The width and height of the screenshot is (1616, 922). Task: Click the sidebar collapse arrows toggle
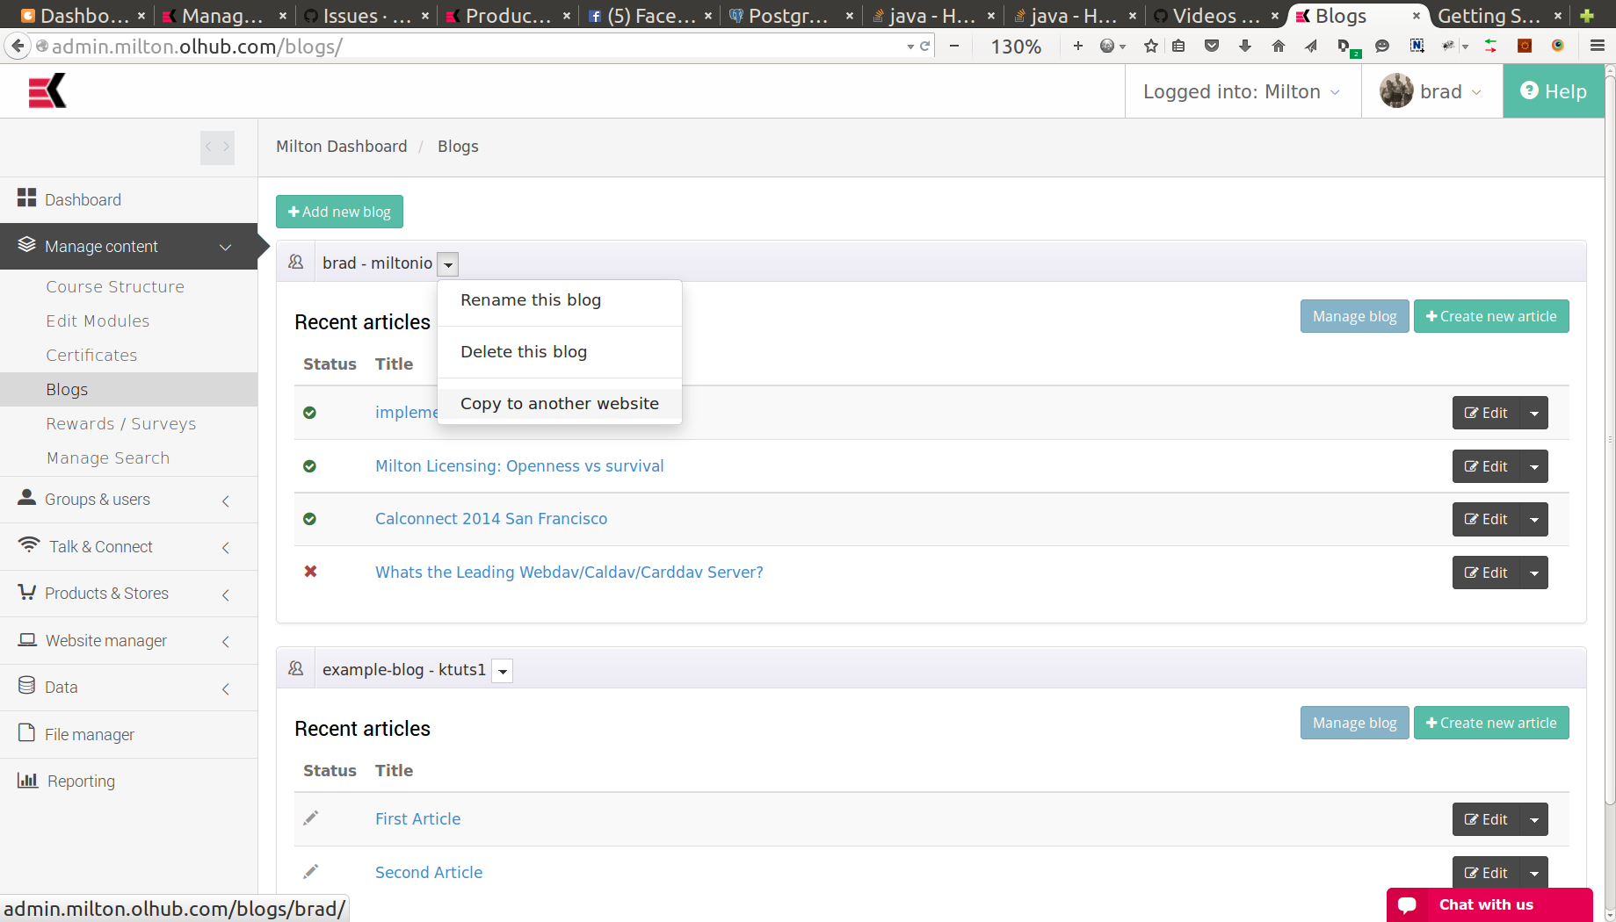point(217,148)
